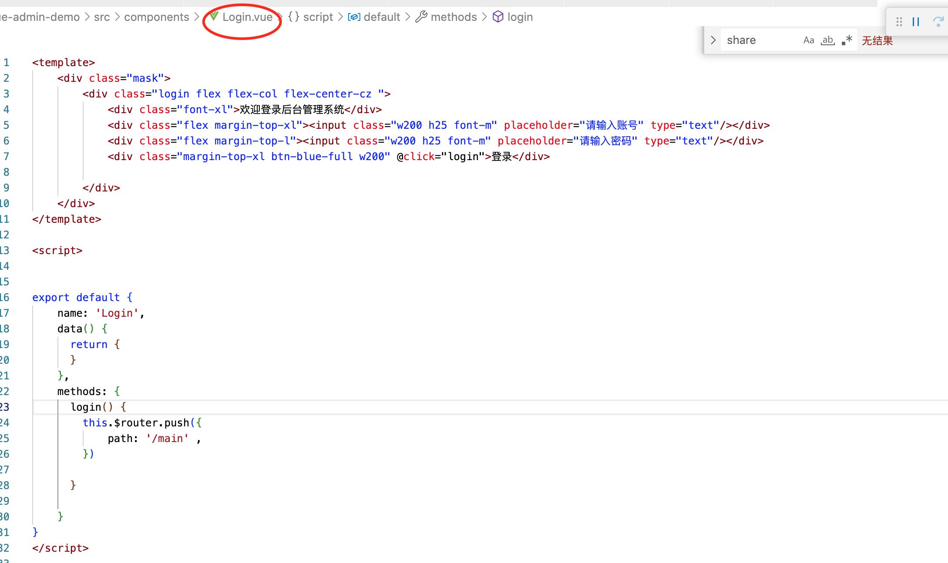
Task: Grab the debug toolbar drag handle
Action: (x=899, y=22)
